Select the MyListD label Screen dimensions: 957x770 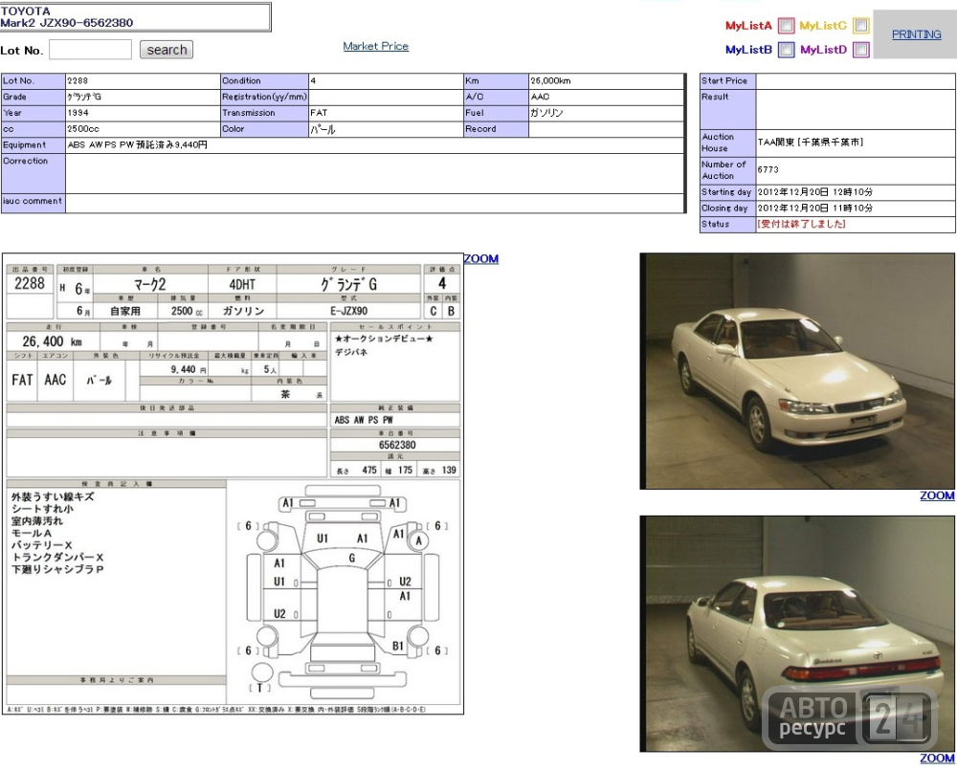pos(823,50)
